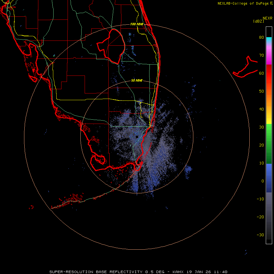Click the 50 value on the dBZ scale
This screenshot has width=274, height=274.
click(x=262, y=91)
